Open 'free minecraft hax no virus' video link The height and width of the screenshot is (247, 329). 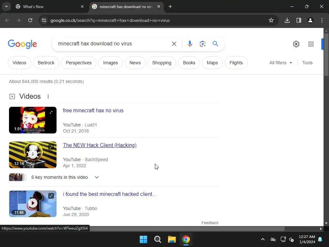[x=93, y=111]
